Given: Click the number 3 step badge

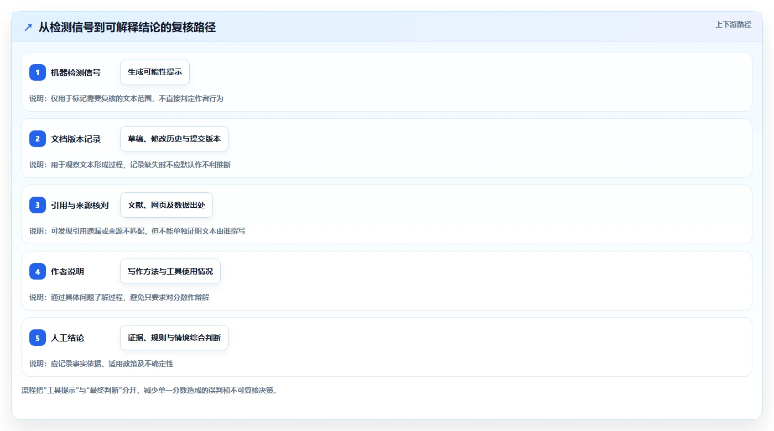Looking at the screenshot, I should (x=38, y=205).
